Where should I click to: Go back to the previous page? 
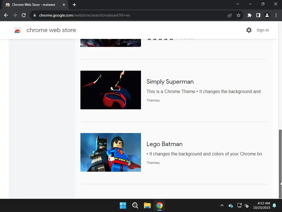click(6, 15)
